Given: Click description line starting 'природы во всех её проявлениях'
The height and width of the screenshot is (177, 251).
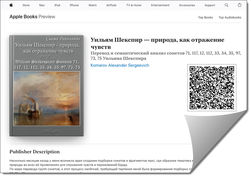Looking at the screenshot, I should 69,165.
